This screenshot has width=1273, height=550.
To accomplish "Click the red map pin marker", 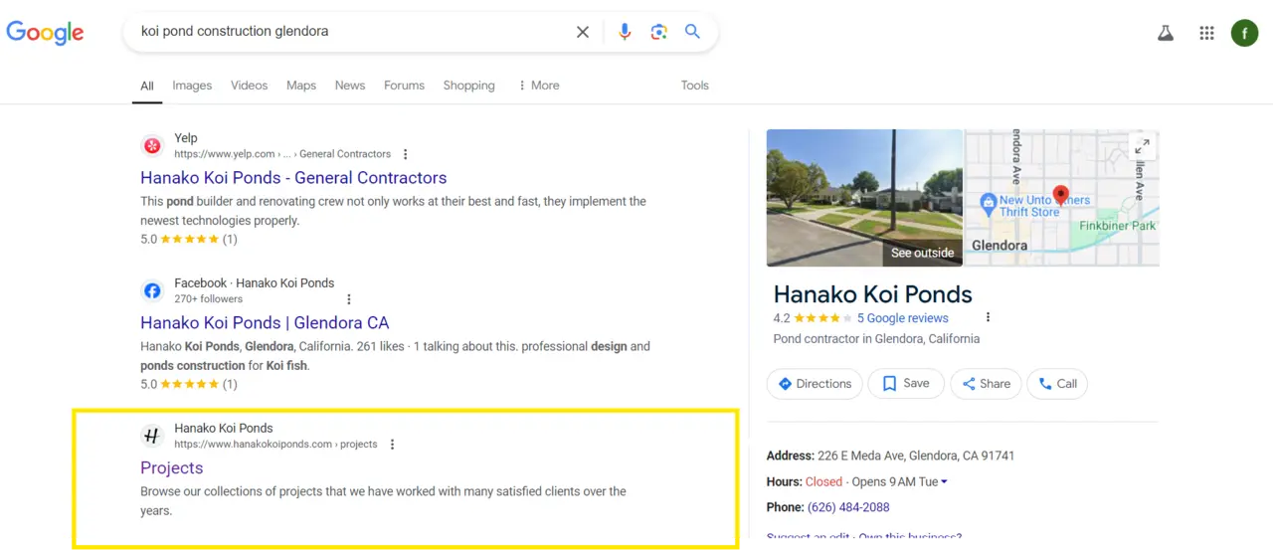I will [x=1060, y=195].
